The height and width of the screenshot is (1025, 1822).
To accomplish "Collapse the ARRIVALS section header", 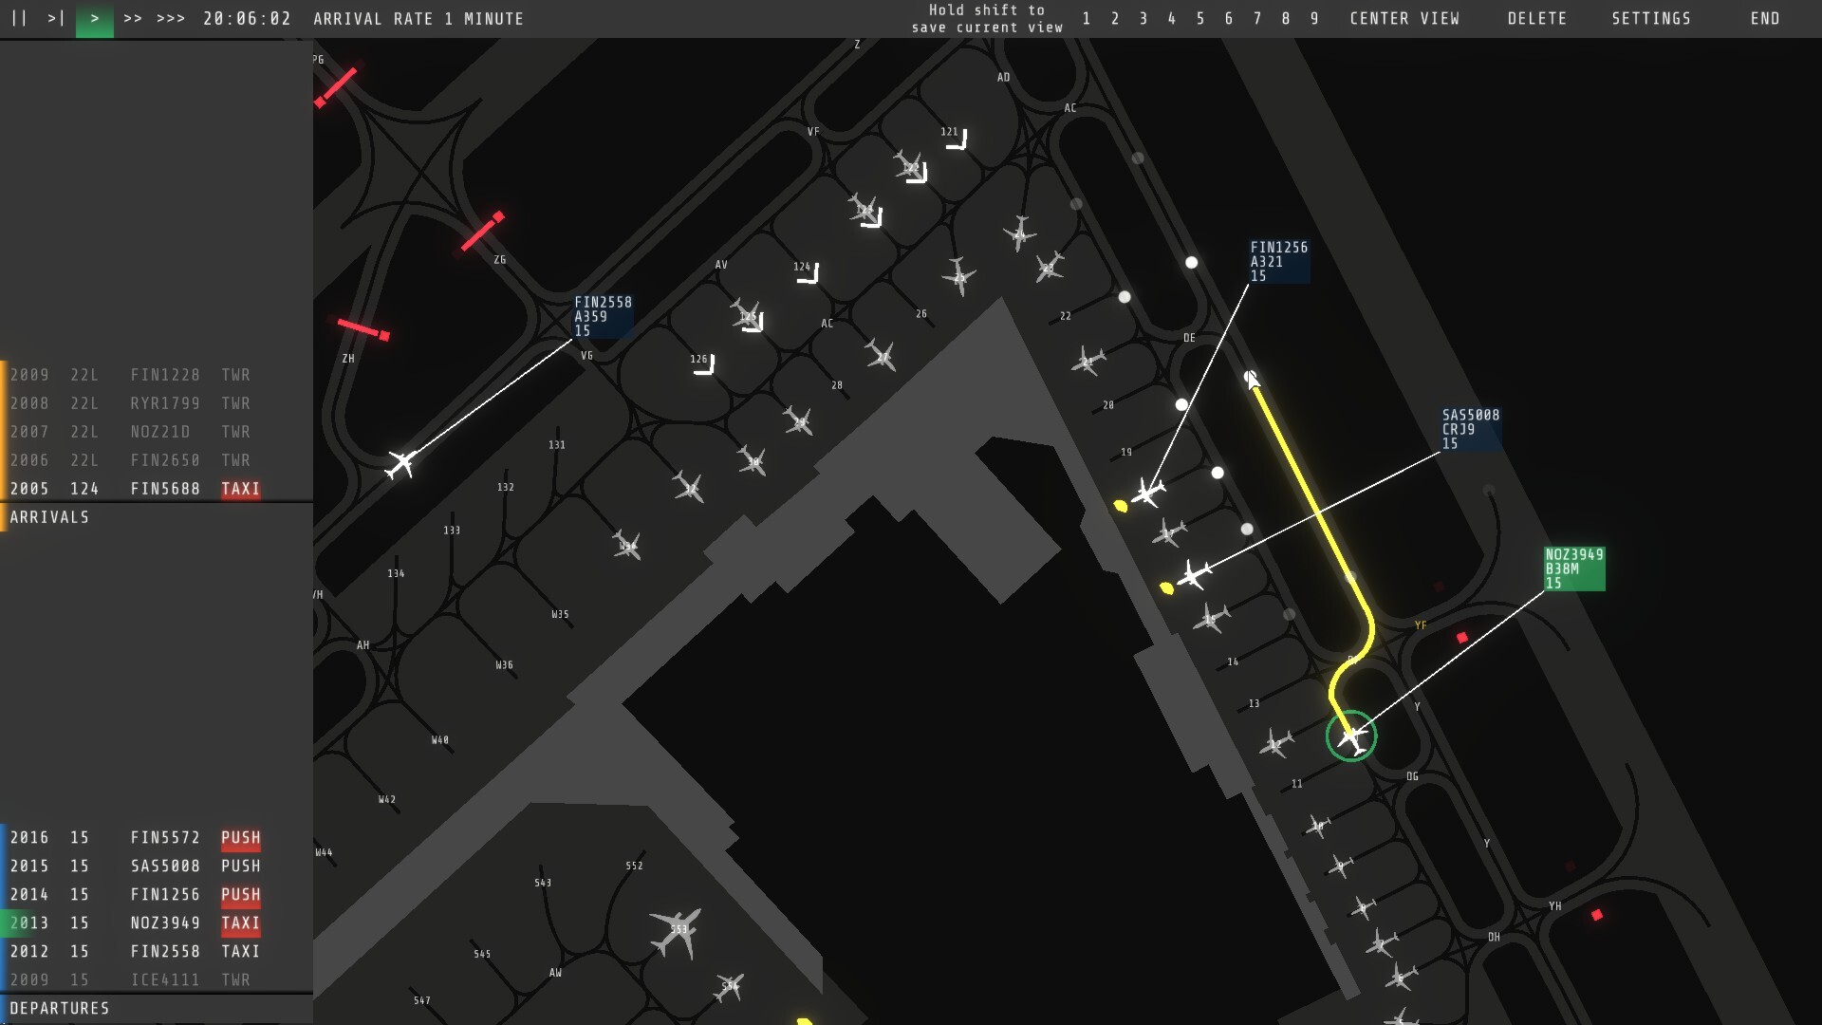I will [x=49, y=516].
